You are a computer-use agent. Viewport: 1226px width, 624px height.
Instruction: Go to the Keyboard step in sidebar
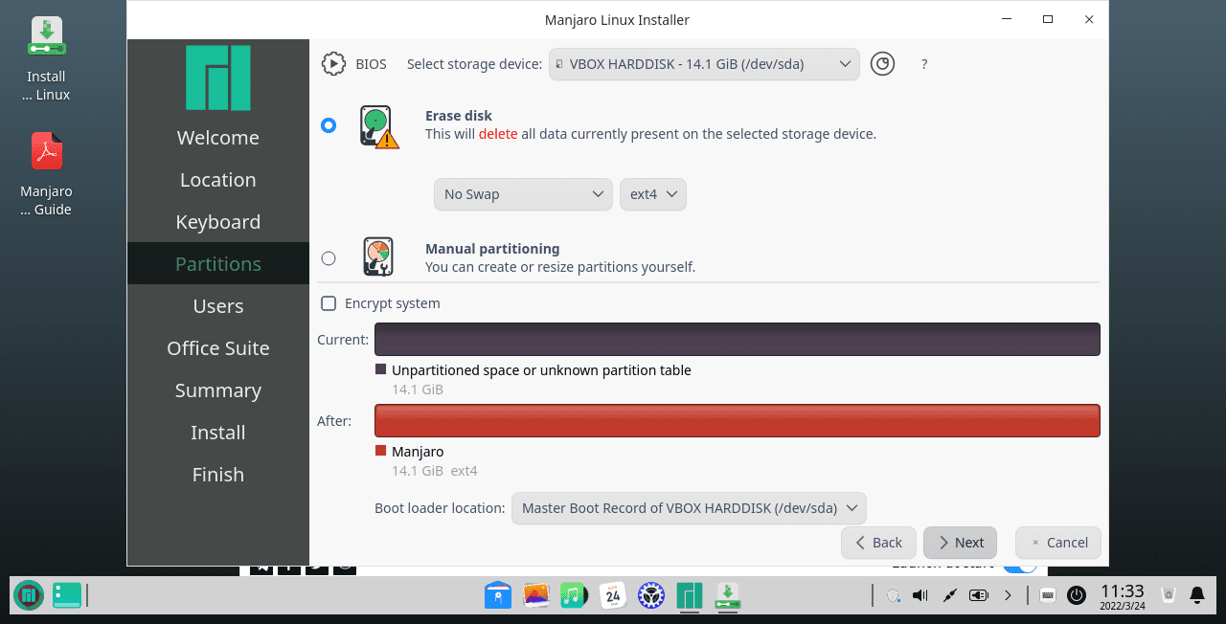[217, 221]
